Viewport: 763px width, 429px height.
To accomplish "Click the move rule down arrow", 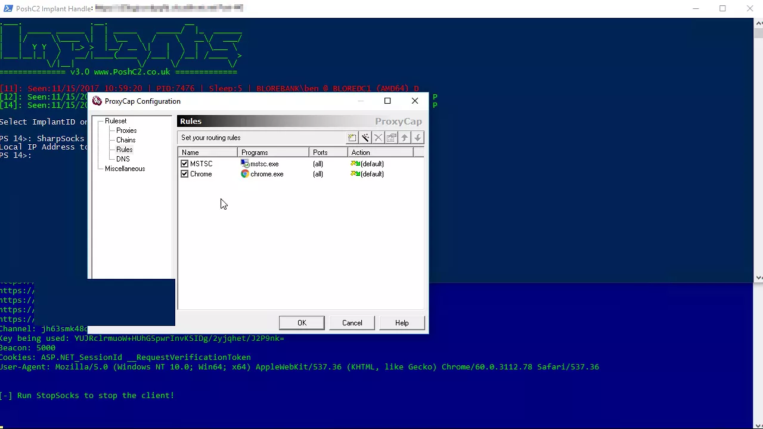I will (x=418, y=138).
